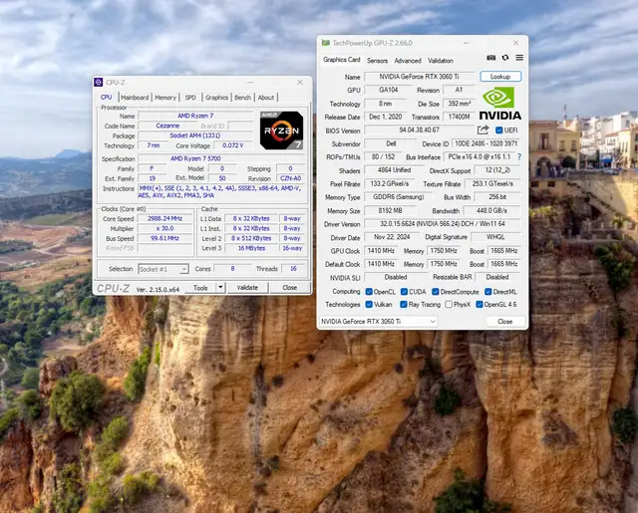Click the Bandwidth value 448.0 GB/s
638x513 pixels.
(492, 210)
